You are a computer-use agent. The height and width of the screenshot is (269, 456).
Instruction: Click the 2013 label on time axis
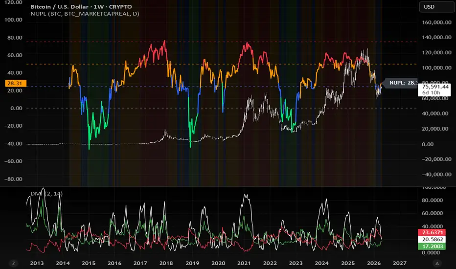[37, 263]
